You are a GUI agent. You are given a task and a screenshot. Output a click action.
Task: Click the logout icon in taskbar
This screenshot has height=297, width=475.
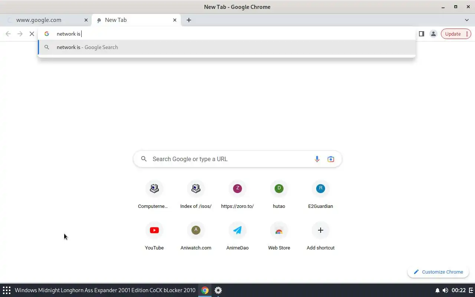click(x=471, y=290)
